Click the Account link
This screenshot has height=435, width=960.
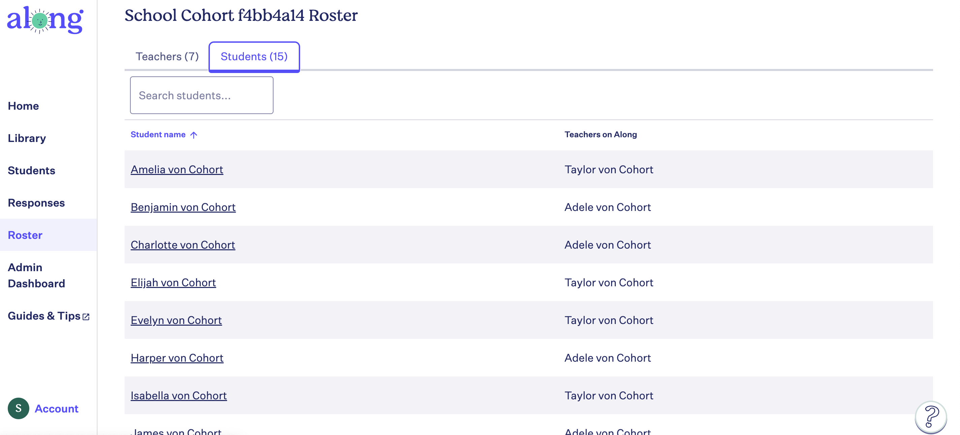coord(57,408)
